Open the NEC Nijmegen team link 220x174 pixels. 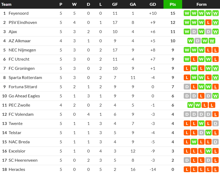tap(22, 50)
